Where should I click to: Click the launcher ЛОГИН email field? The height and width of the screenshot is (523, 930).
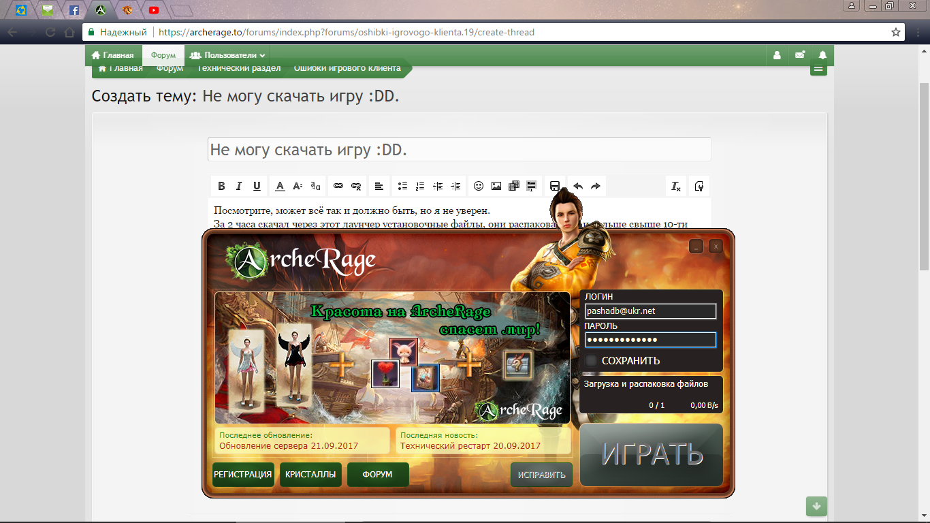coord(651,311)
